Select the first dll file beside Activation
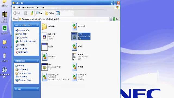174x98 pixels. pyautogui.click(x=74, y=26)
